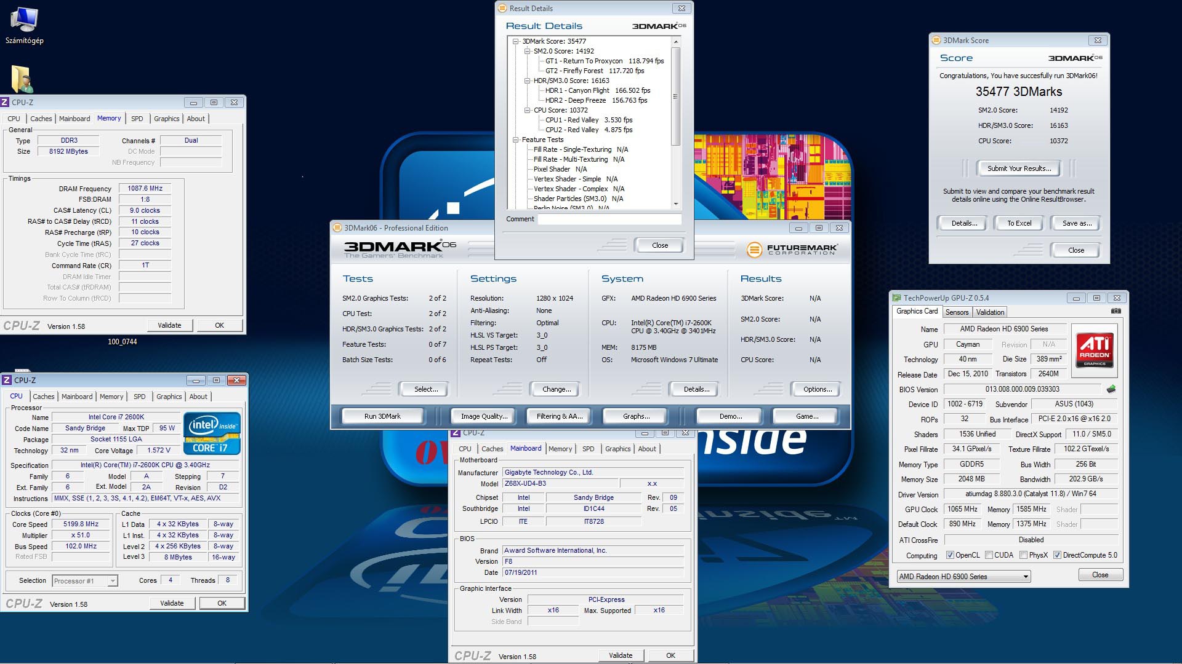Click the Intel Core i7 logo in CPU-Z
This screenshot has height=664, width=1182.
(x=212, y=433)
